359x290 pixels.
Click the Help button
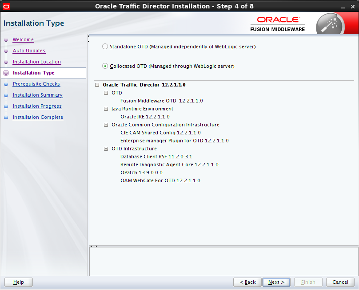pyautogui.click(x=18, y=282)
